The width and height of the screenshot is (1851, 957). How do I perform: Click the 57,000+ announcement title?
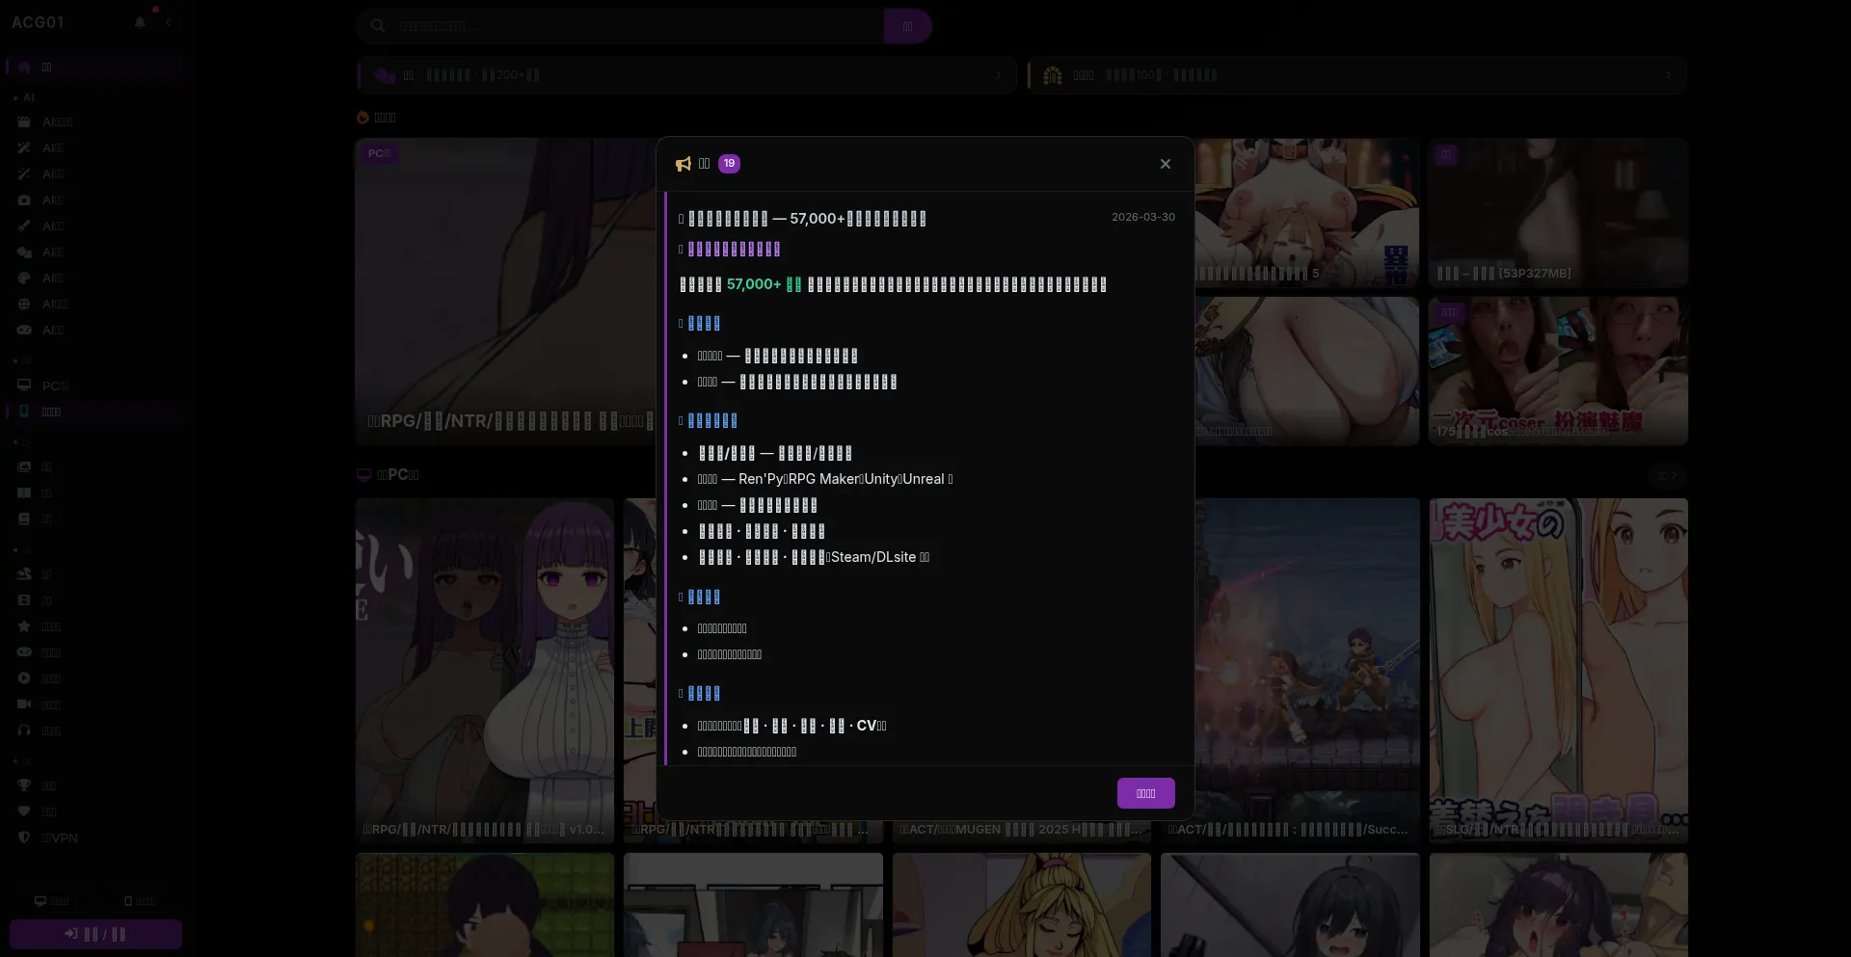click(802, 219)
